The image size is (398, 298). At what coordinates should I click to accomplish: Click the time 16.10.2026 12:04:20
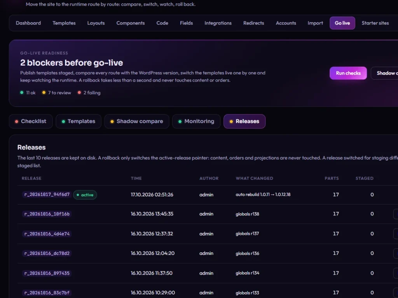(152, 253)
